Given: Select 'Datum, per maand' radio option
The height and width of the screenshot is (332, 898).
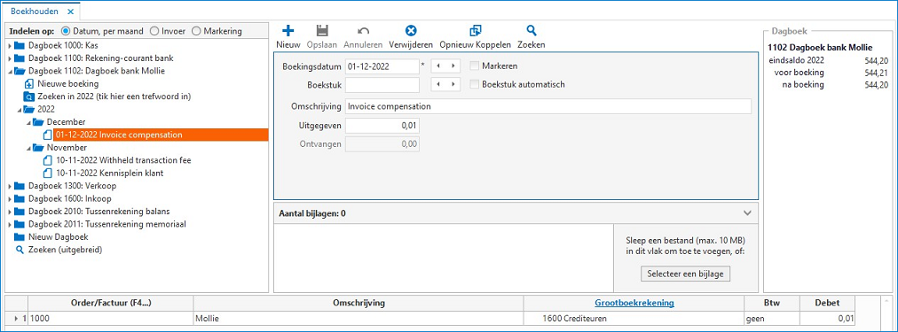Looking at the screenshot, I should [66, 31].
